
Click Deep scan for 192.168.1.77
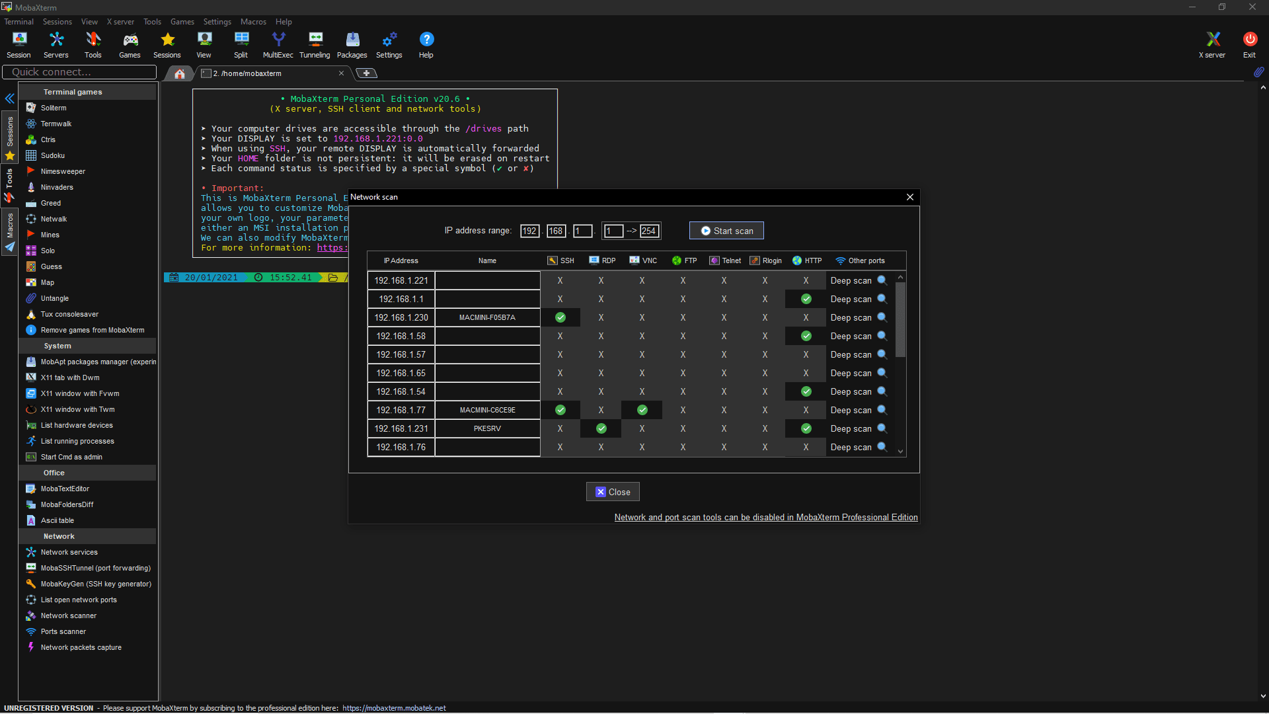coord(858,410)
